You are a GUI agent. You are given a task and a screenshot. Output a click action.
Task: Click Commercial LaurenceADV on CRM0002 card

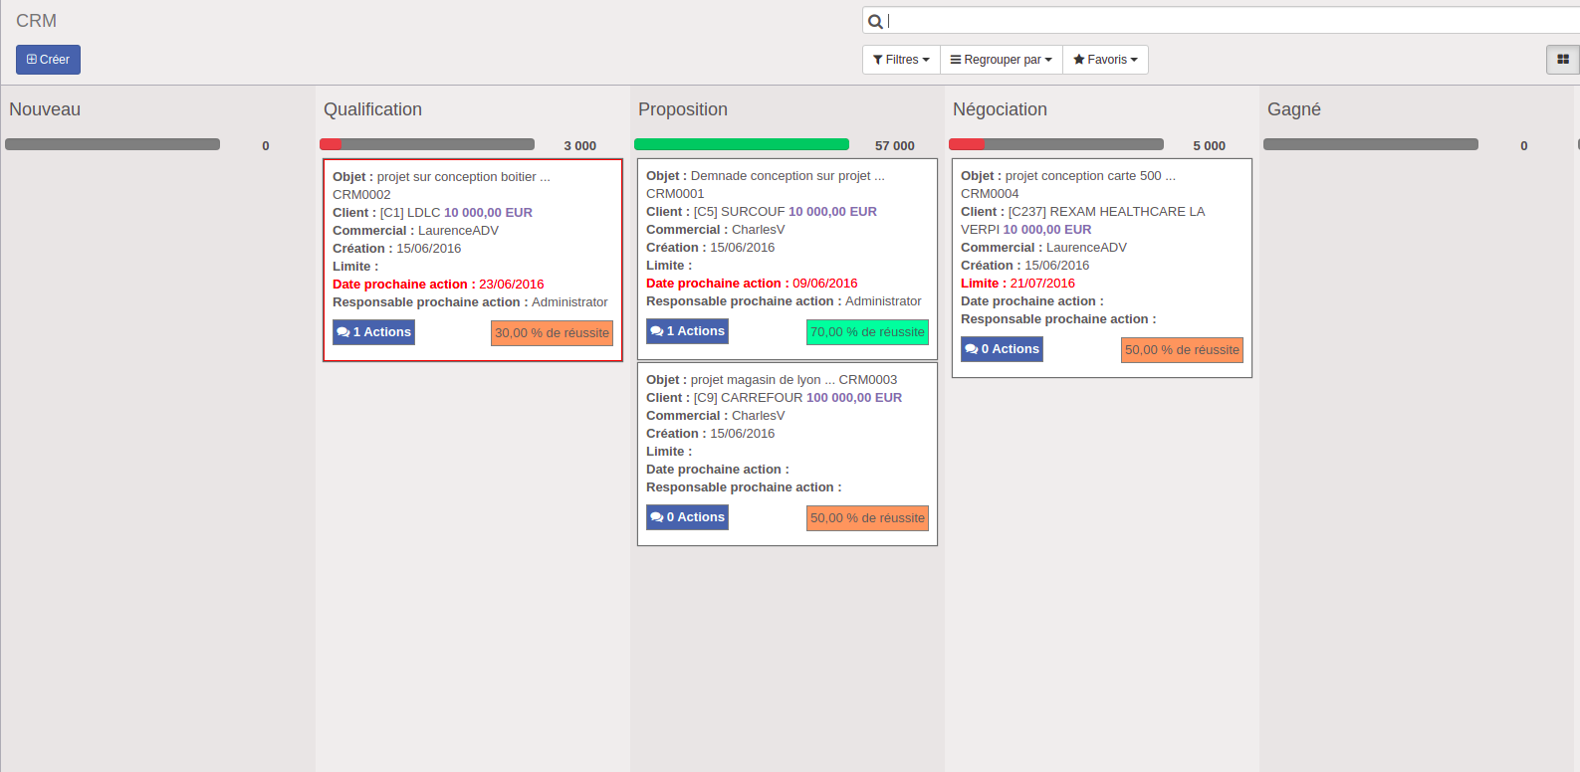click(415, 231)
